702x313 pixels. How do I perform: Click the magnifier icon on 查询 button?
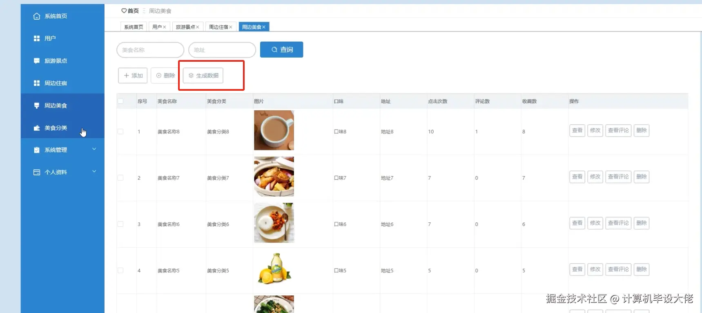[x=274, y=49]
